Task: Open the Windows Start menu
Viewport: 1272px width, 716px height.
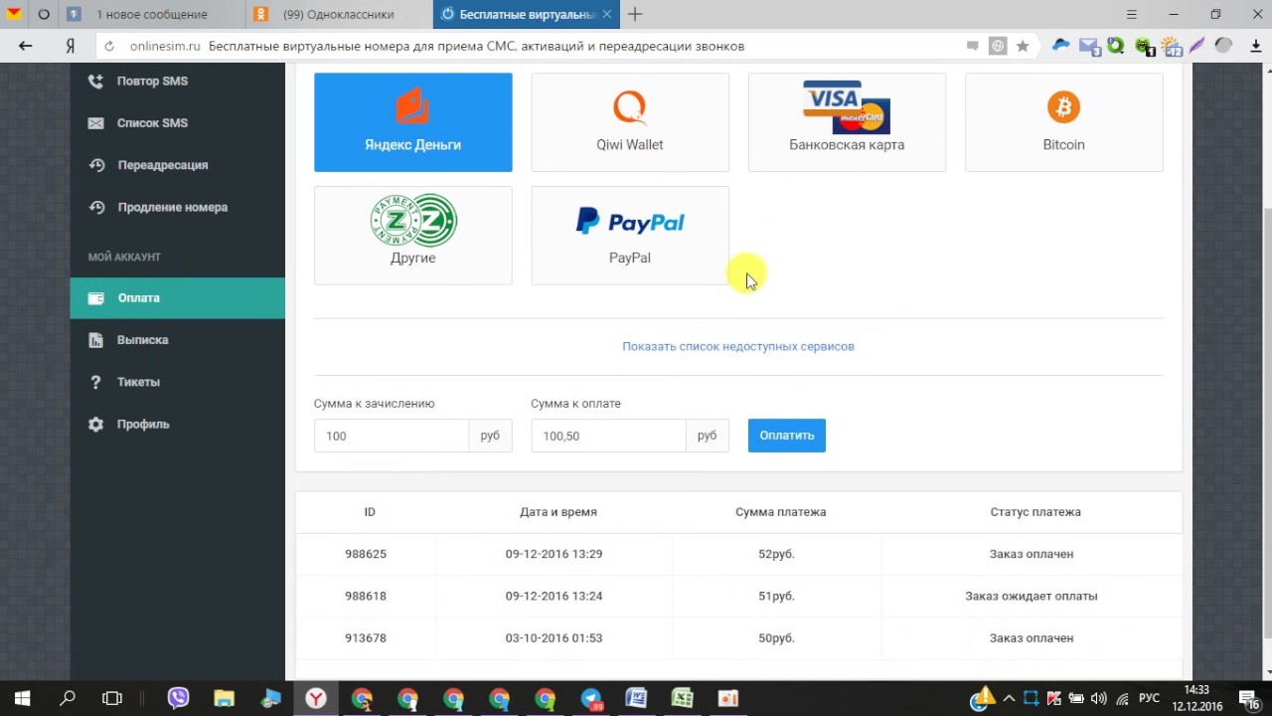Action: pos(22,699)
